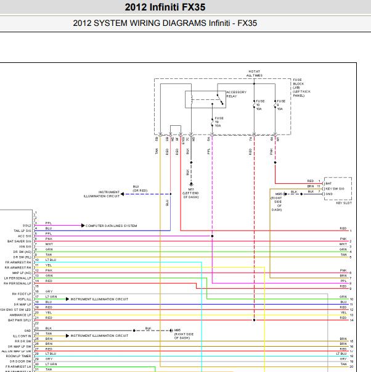
Task: Click the 'IGN SIG' pin label
Action: pos(25,247)
